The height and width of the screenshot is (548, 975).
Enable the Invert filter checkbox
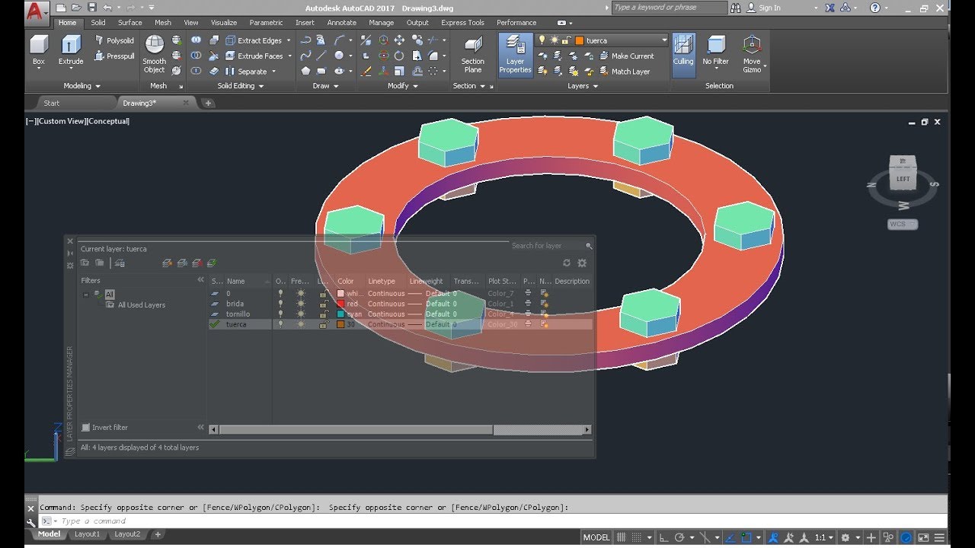tap(85, 428)
